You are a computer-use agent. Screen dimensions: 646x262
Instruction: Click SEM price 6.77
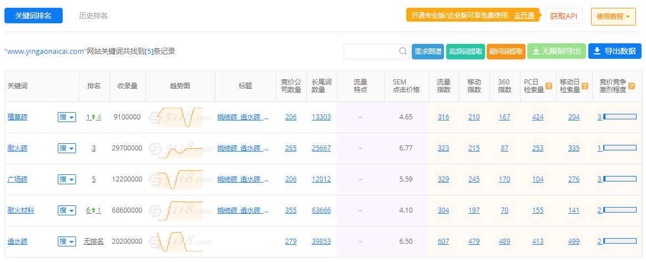tap(406, 148)
